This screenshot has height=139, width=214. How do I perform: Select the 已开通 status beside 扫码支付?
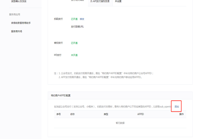click(x=74, y=19)
